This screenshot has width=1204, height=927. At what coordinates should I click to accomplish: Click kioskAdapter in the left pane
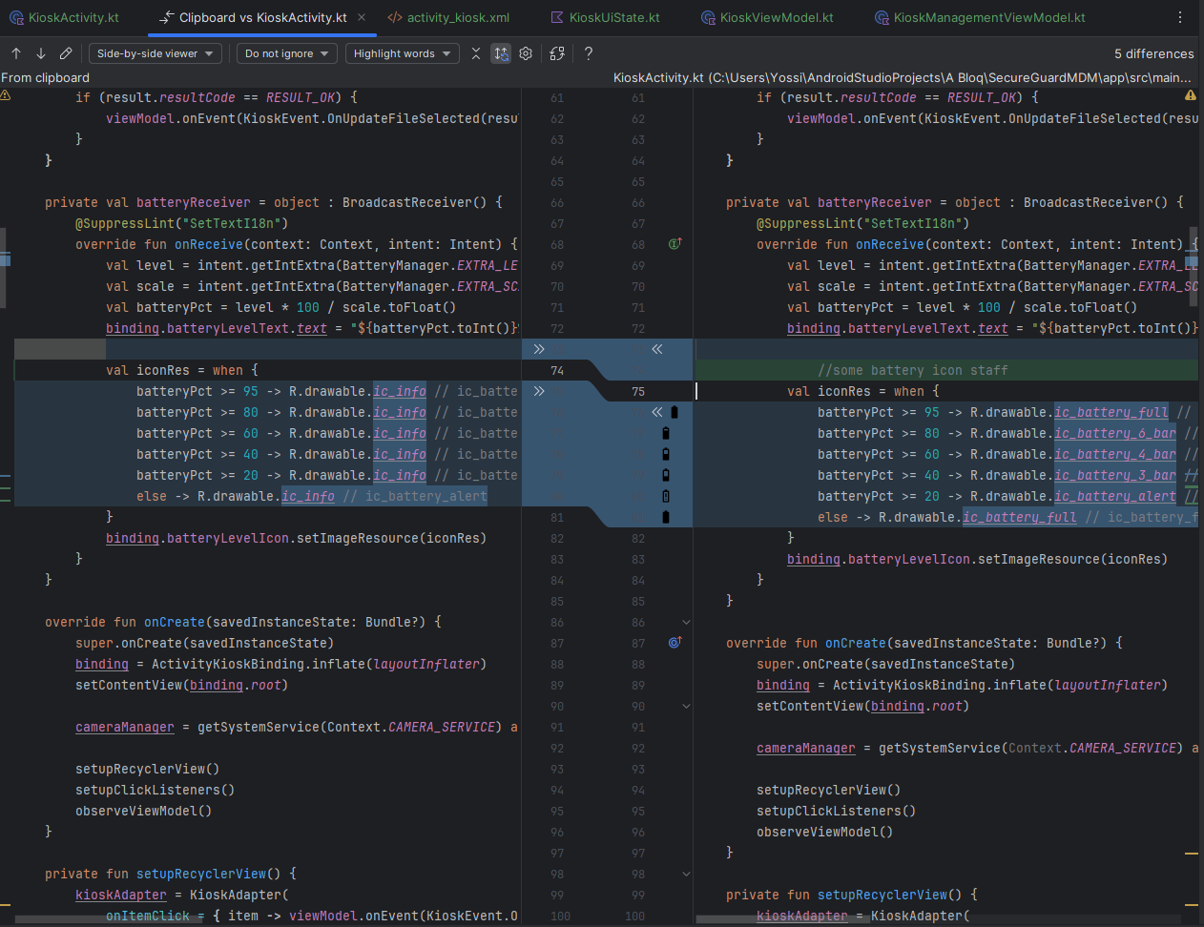(x=121, y=895)
